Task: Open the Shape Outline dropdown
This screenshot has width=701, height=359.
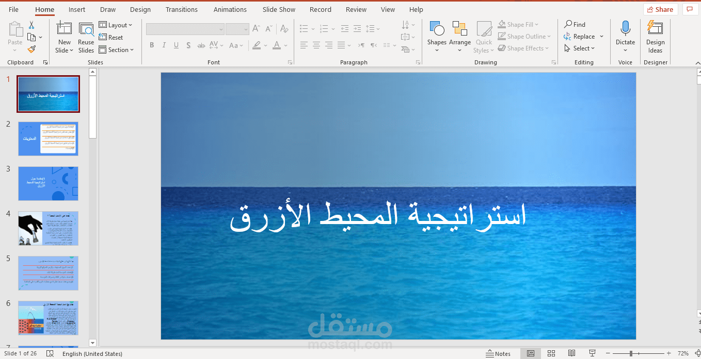Action: 524,37
